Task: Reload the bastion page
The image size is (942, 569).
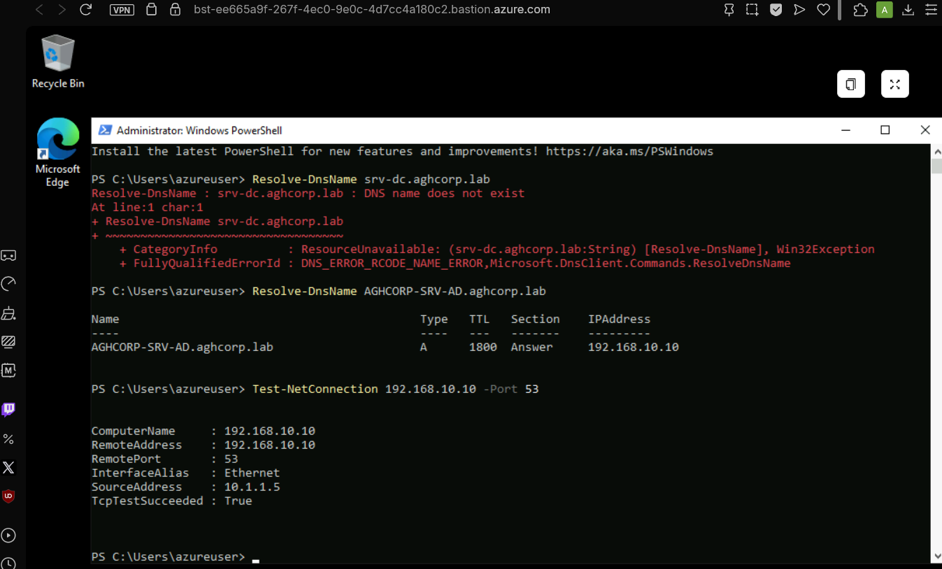Action: tap(86, 10)
